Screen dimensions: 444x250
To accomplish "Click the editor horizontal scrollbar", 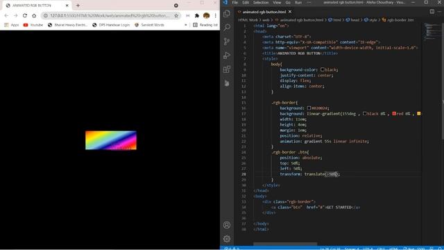I will [x=285, y=244].
